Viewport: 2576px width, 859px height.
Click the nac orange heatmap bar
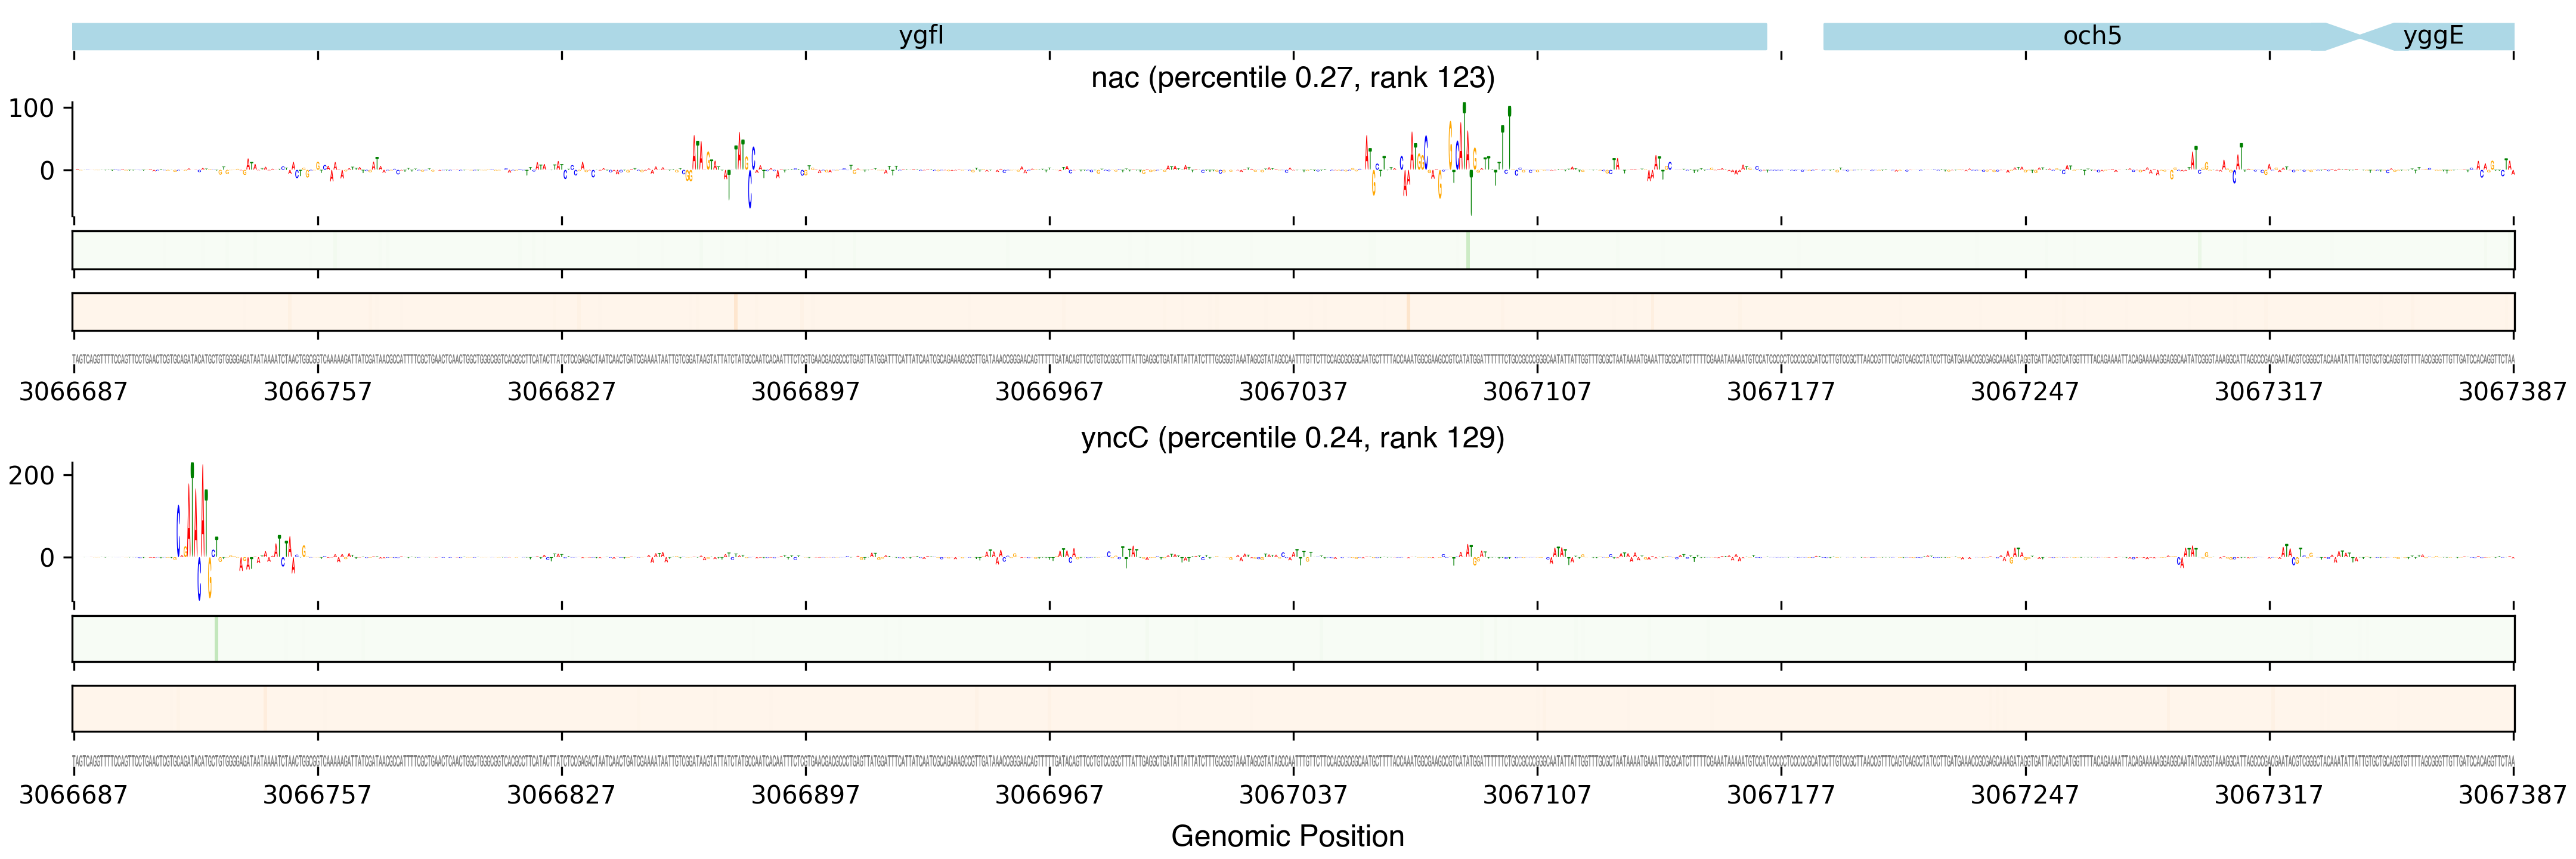click(x=1292, y=312)
